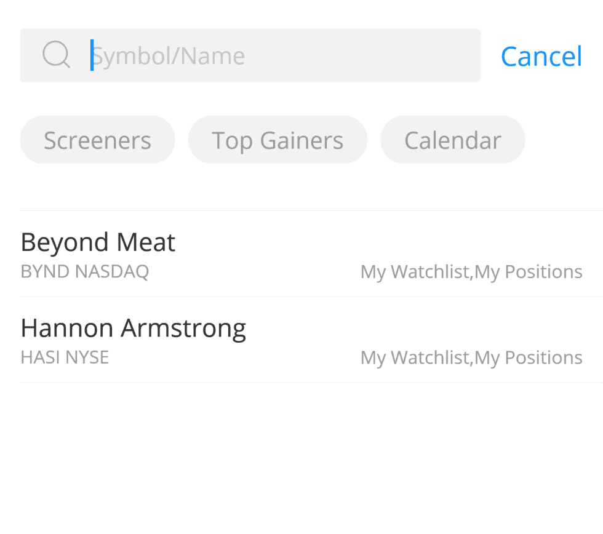Viewport: 603px width, 534px height.
Task: Click My Positions label next to BYND
Action: tap(528, 271)
